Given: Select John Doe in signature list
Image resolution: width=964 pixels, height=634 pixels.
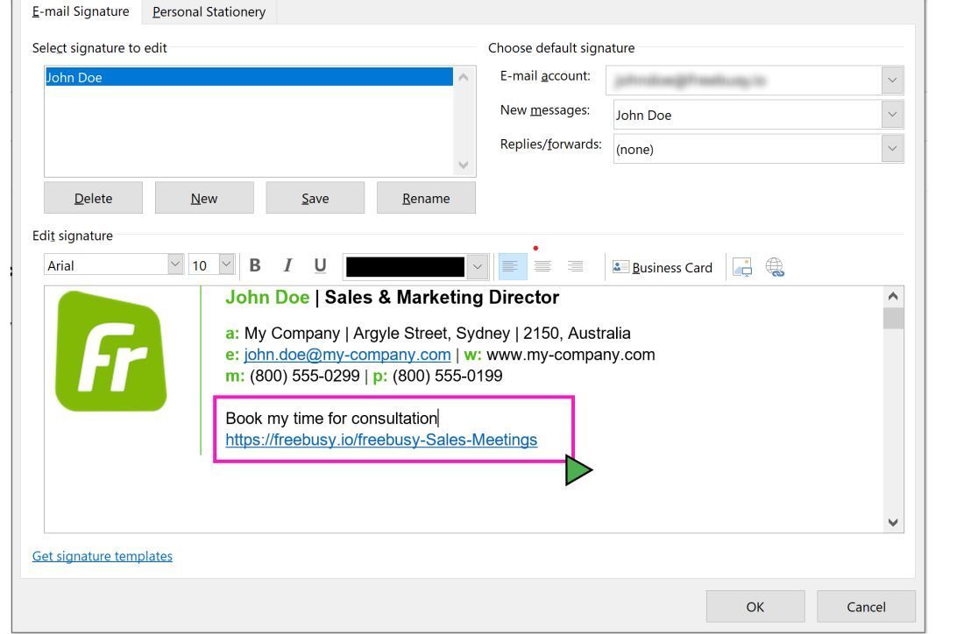Looking at the screenshot, I should (249, 77).
